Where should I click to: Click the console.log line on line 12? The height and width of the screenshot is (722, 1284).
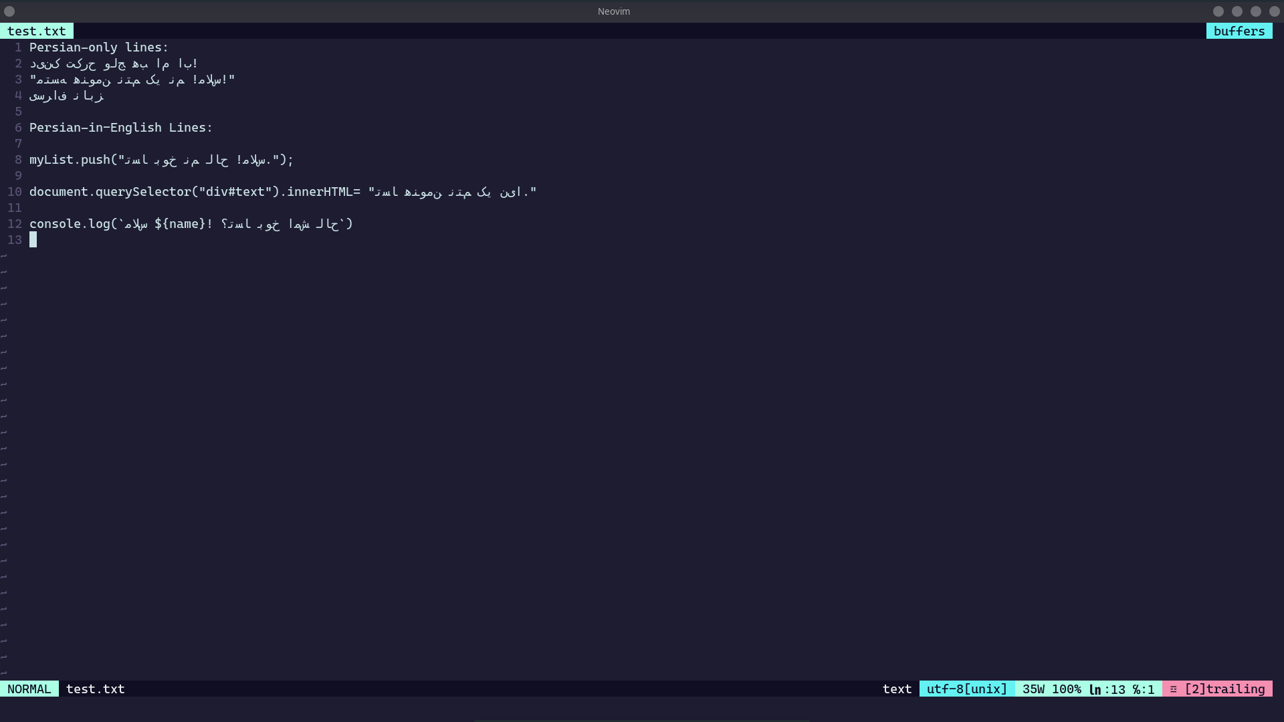(191, 224)
